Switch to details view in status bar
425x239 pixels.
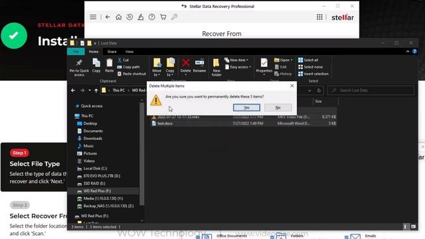pos(406,226)
